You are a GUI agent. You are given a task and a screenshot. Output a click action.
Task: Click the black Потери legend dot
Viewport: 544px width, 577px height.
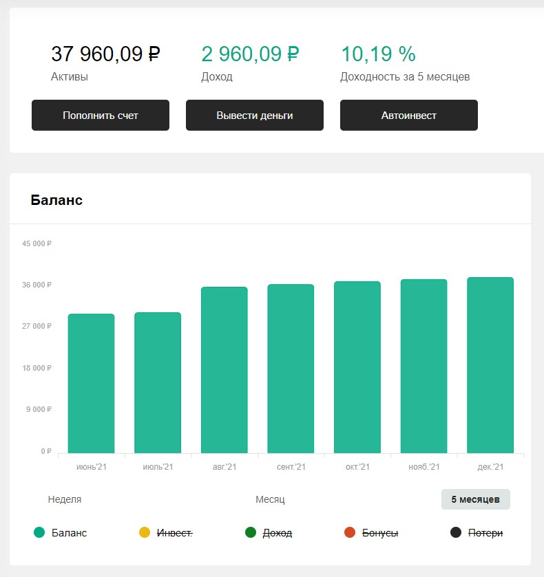tap(456, 532)
